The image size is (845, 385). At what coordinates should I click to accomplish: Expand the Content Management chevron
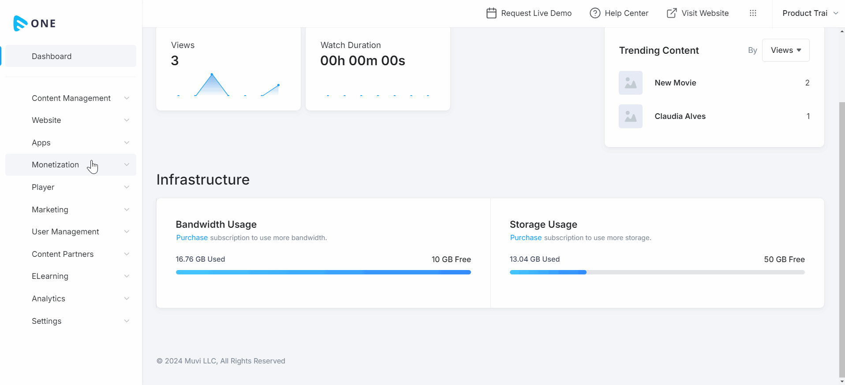127,98
